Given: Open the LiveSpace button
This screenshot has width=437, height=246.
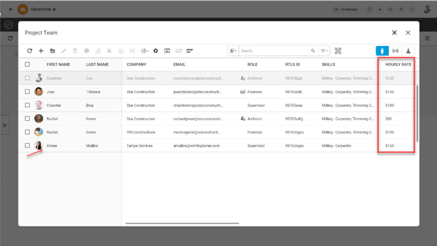Looking at the screenshot, I should 346,10.
